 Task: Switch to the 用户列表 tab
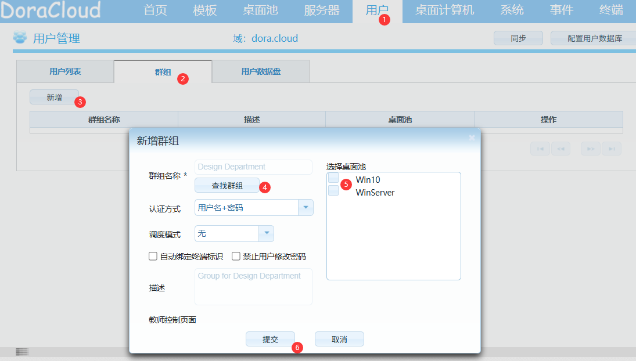coord(65,71)
